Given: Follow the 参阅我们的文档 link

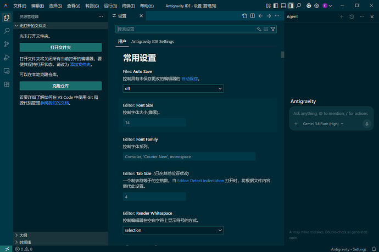Looking at the screenshot, I should tap(54, 103).
